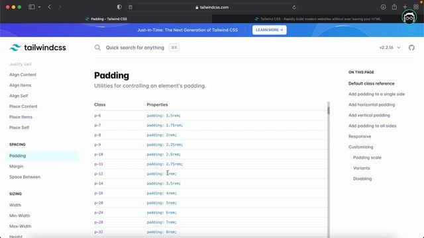Open the Just-in-Time banner text link

click(187, 30)
